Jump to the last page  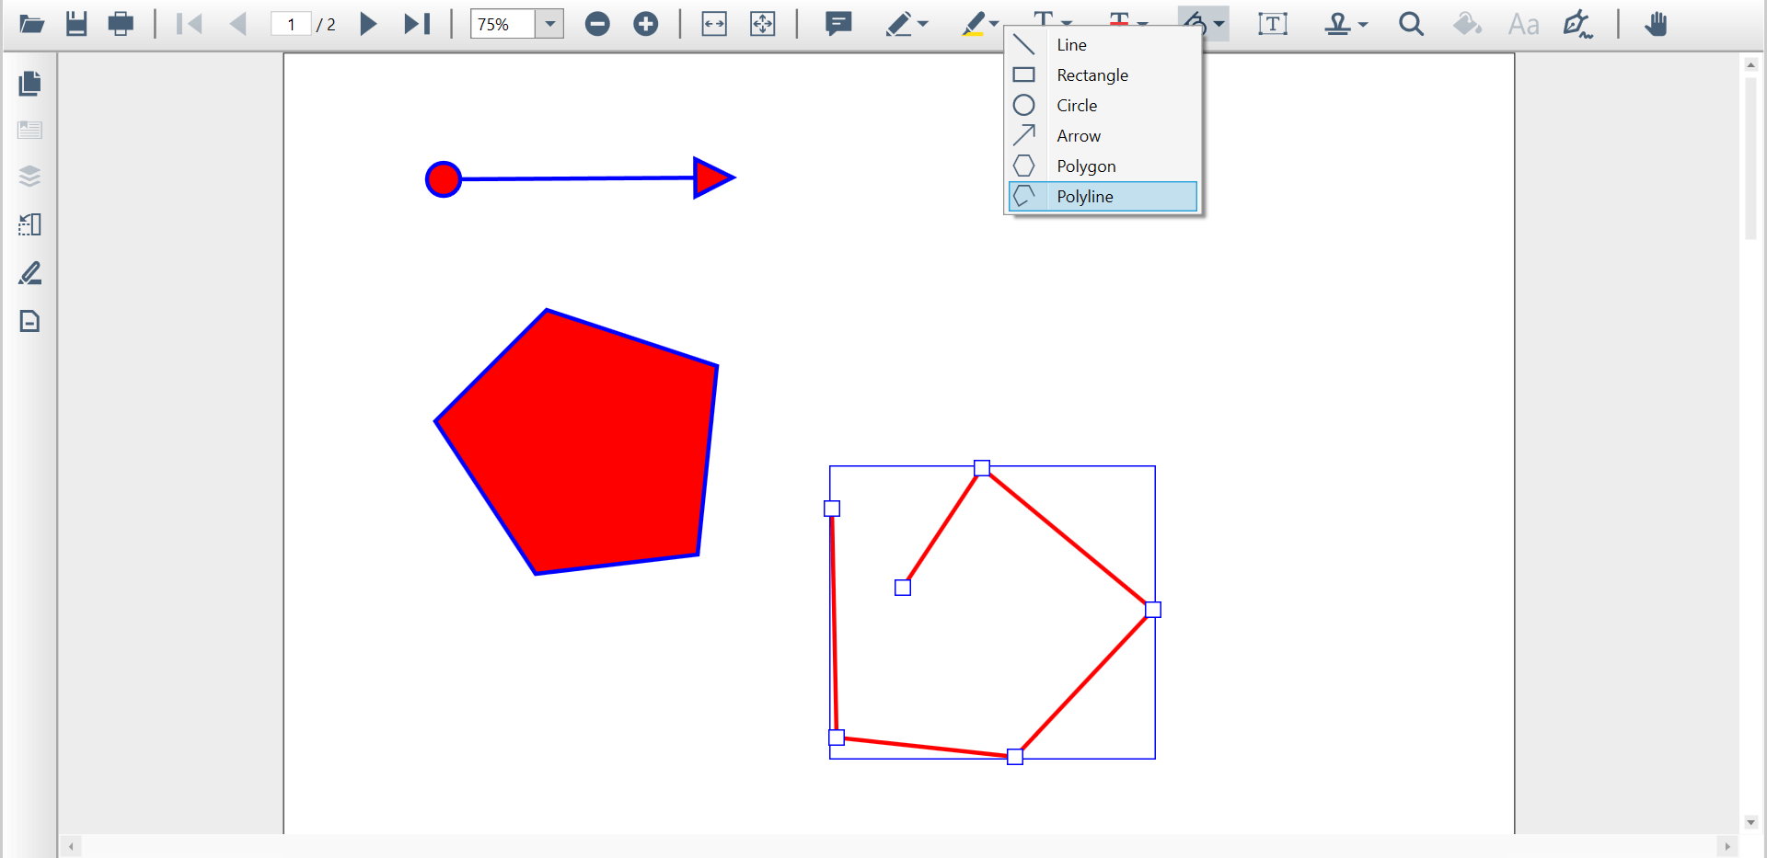coord(417,24)
